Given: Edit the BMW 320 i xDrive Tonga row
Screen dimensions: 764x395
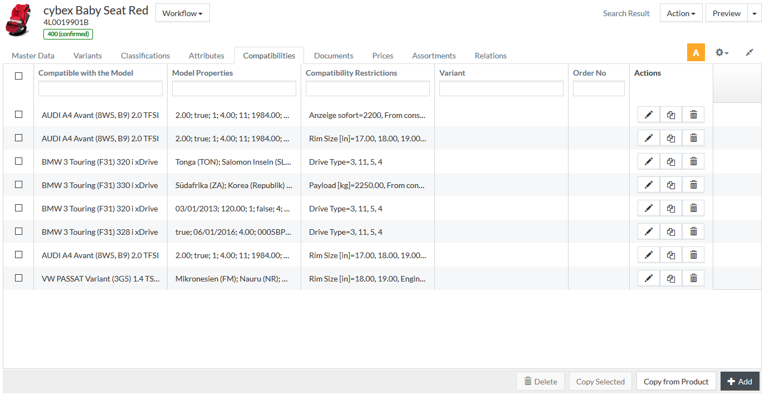Looking at the screenshot, I should click(649, 161).
